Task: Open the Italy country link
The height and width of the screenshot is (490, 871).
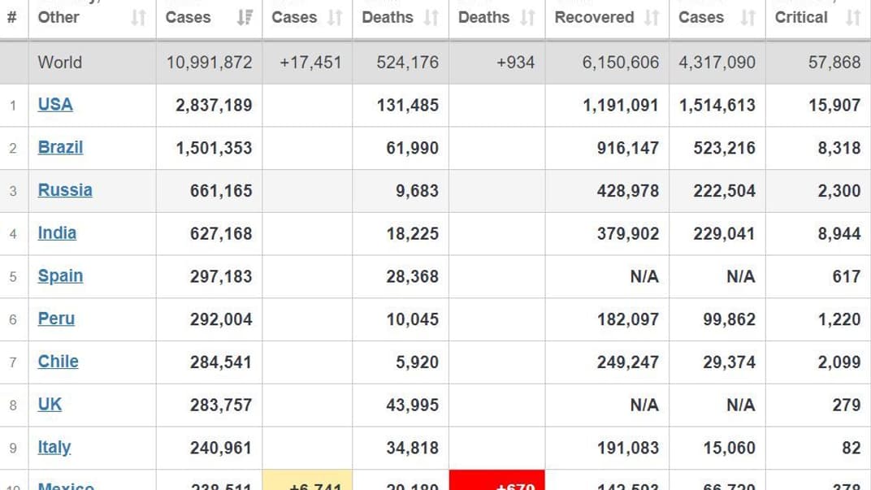Action: click(54, 447)
